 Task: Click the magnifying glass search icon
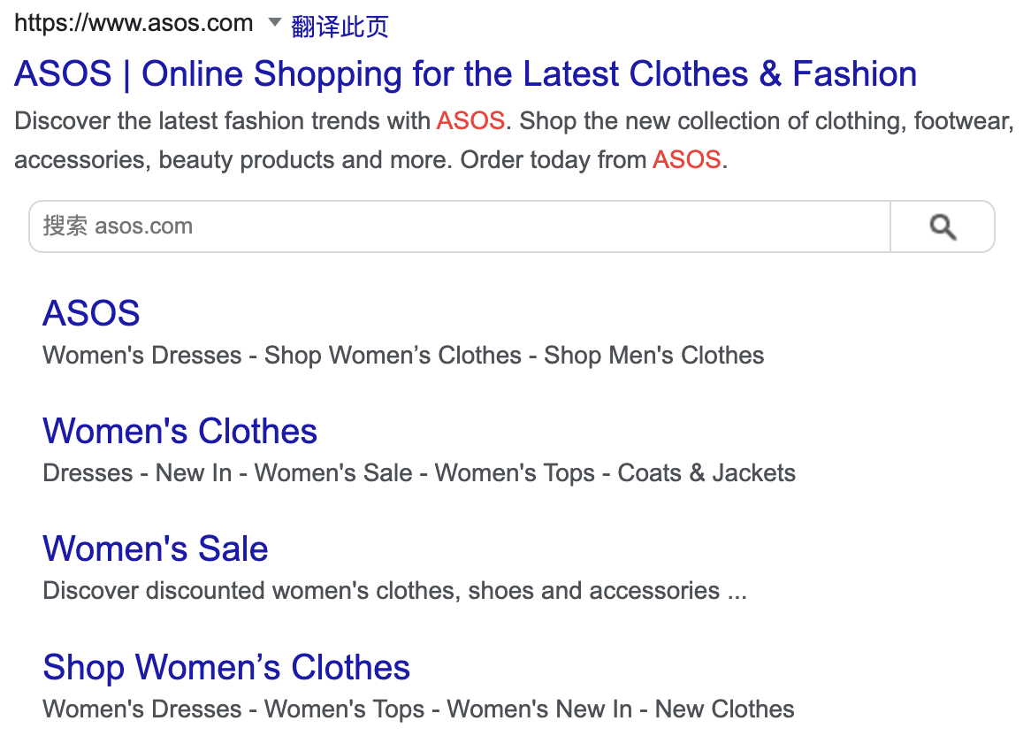943,227
